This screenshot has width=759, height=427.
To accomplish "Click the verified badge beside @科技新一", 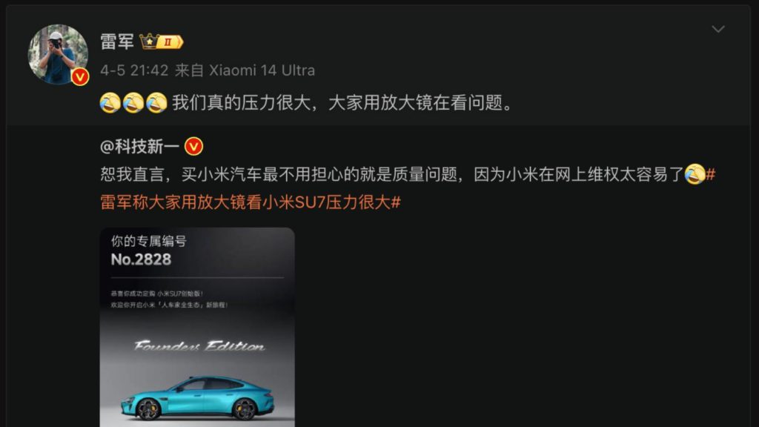I will (193, 146).
